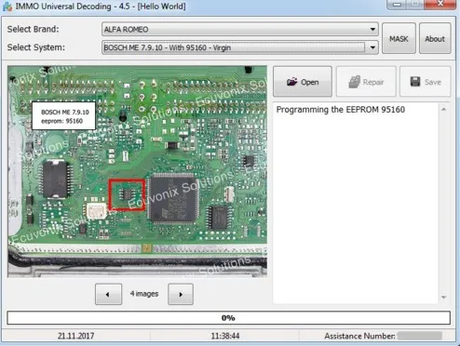Screen dimensions: 460x346
Task: Minimize the IMMO Universal Decoding window
Action: [x=397, y=5]
